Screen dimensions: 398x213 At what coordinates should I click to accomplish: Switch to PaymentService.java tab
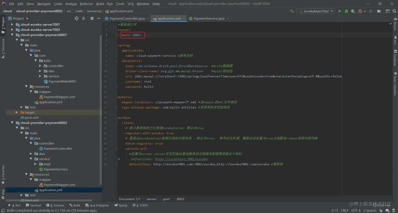pos(209,18)
